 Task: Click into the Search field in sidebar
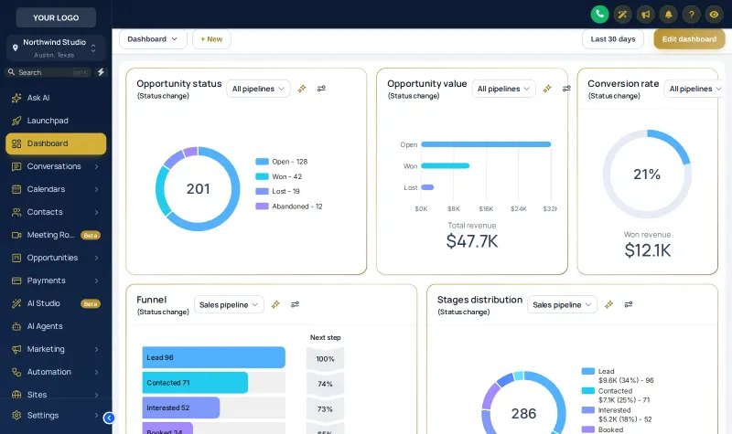[49, 72]
